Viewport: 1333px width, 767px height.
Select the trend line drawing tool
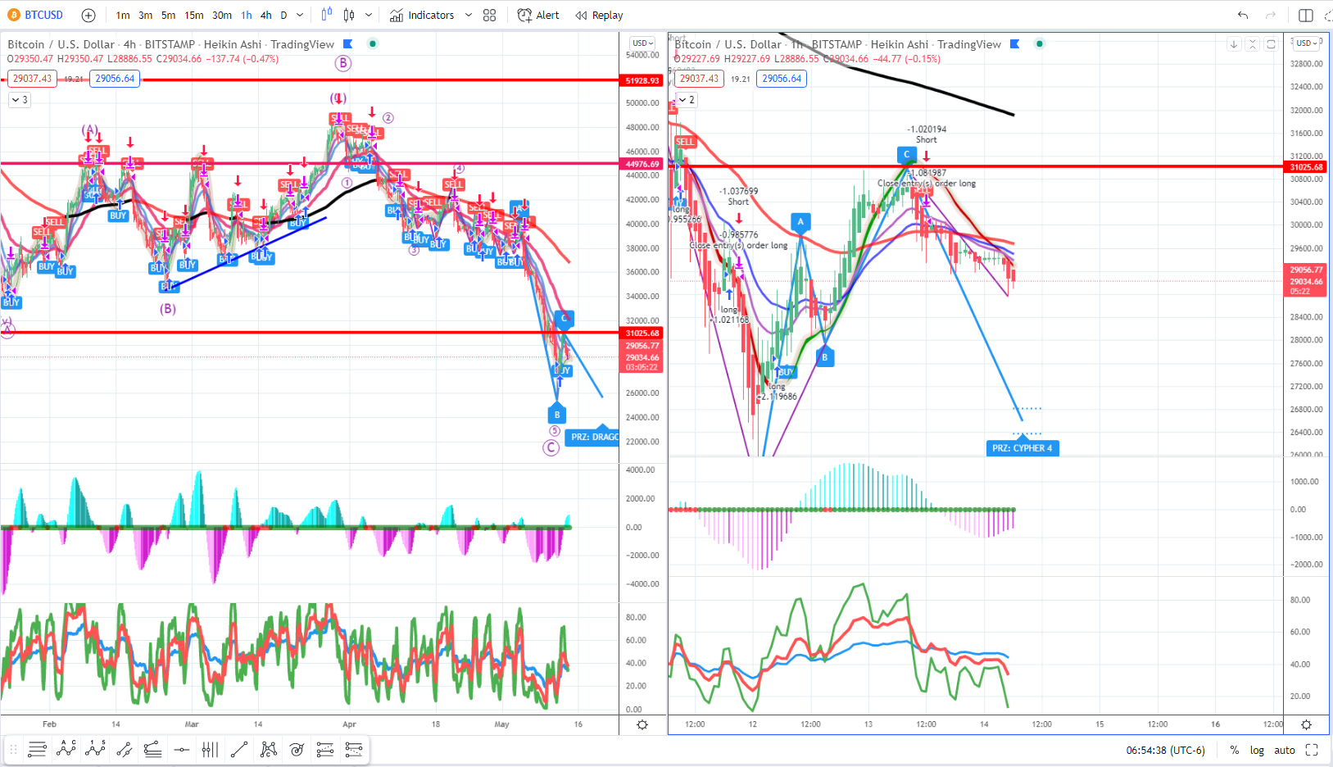(x=239, y=749)
